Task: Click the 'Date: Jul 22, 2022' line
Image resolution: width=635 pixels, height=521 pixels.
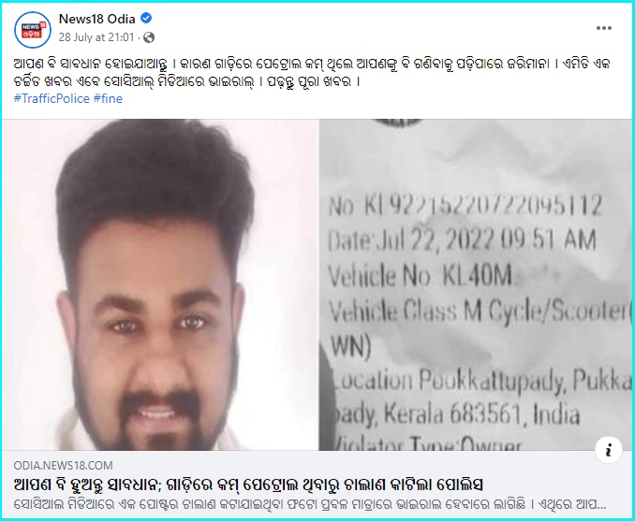Action: 462,240
